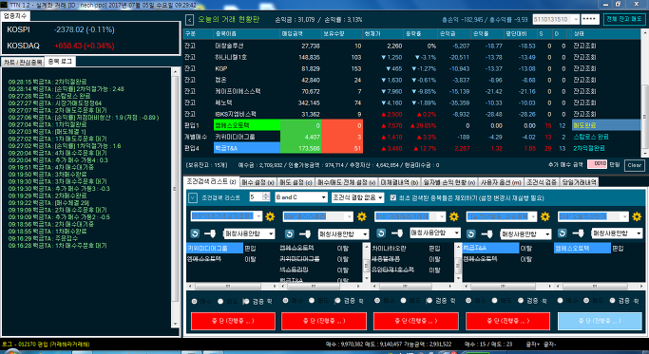This screenshot has width=649, height=354.
Task: Click refresh icon under the 014 condition
Action: click(x=563, y=233)
